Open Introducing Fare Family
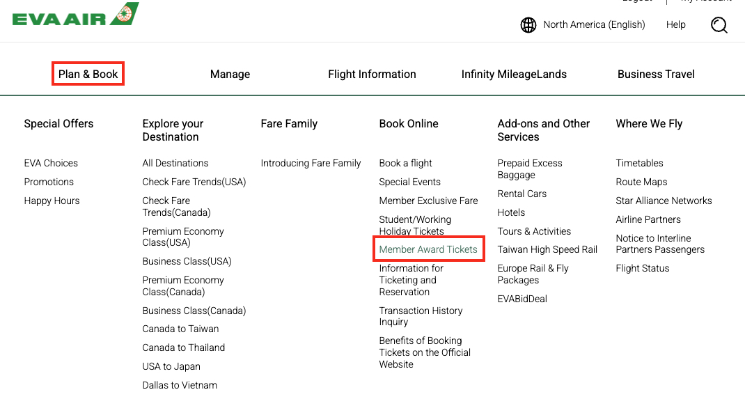This screenshot has height=399, width=745. point(311,163)
